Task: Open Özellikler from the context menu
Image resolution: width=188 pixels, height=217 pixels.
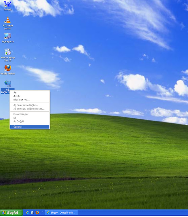Action: pyautogui.click(x=29, y=127)
